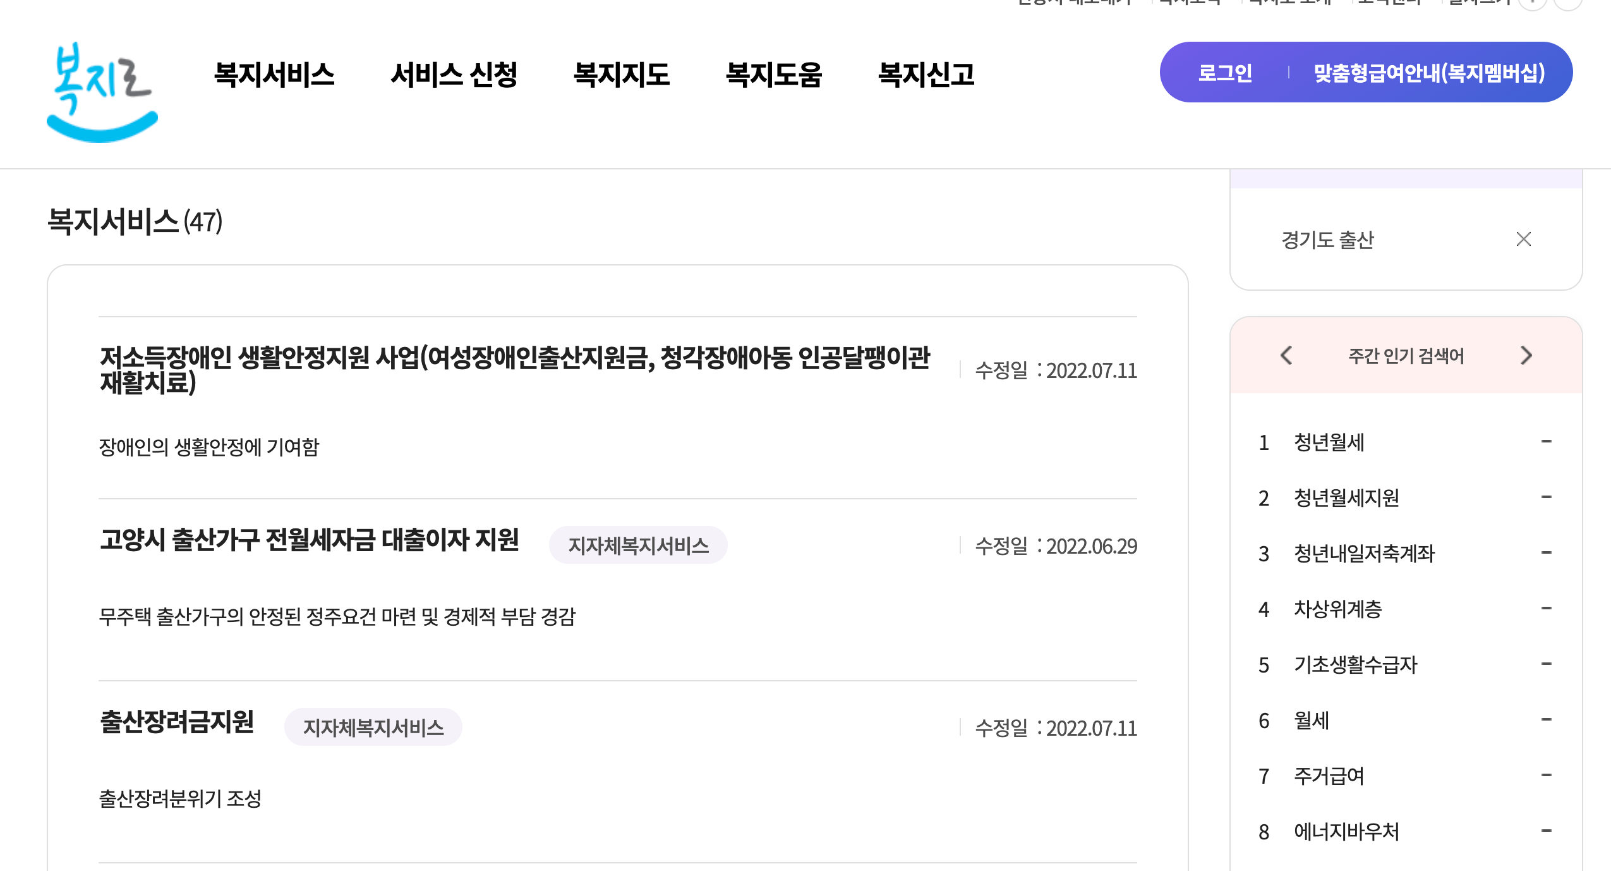Image resolution: width=1611 pixels, height=871 pixels.
Task: Click 지자체복지서비스 tag on 고양시 result
Action: 638,545
